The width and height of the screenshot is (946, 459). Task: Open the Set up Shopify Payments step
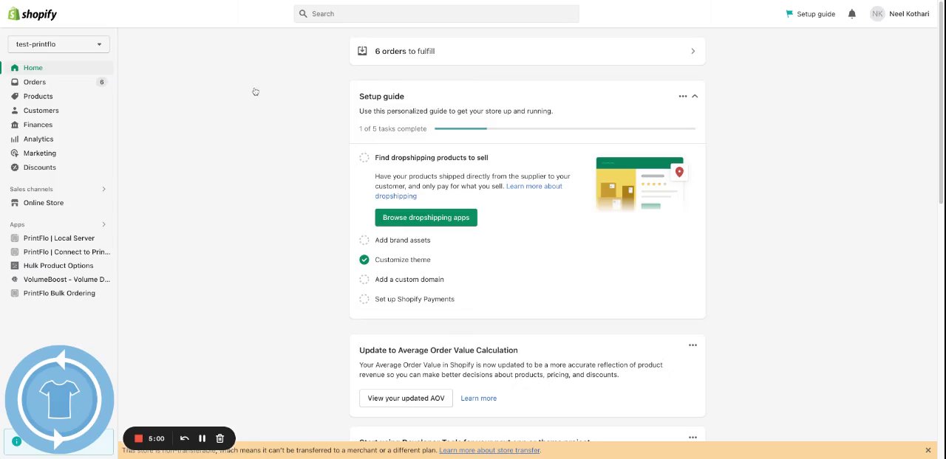(x=415, y=299)
